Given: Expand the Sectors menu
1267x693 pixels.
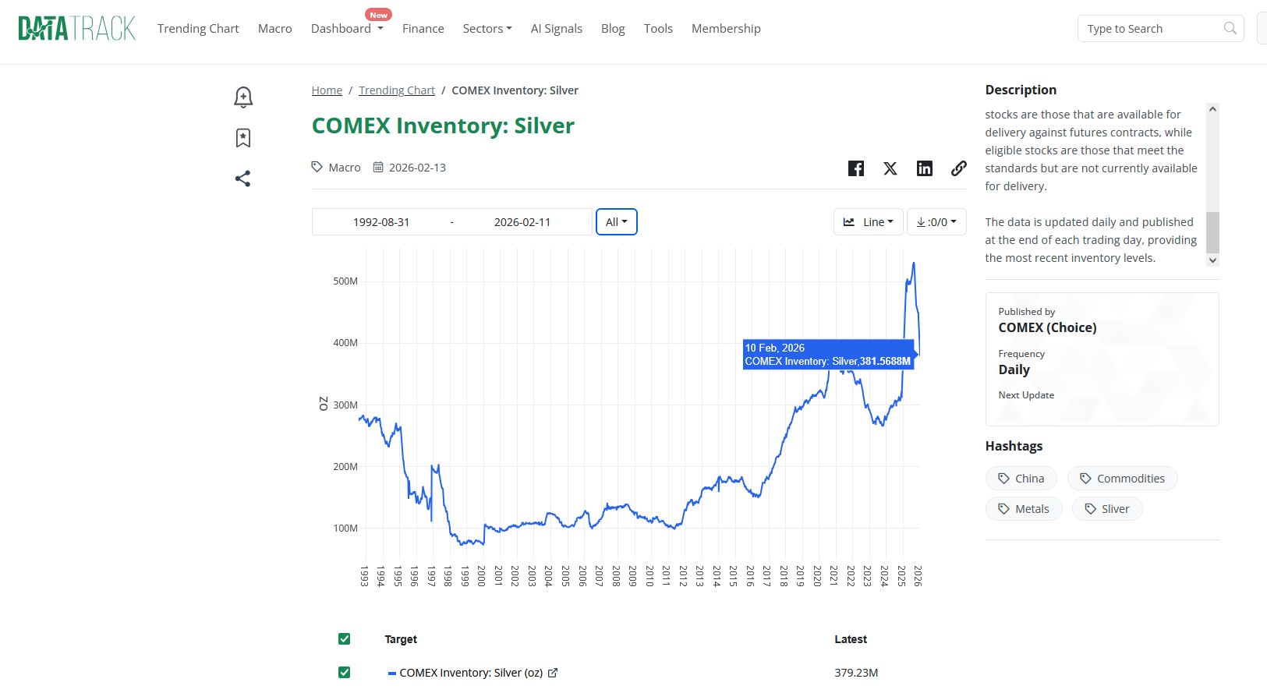Looking at the screenshot, I should 487,29.
